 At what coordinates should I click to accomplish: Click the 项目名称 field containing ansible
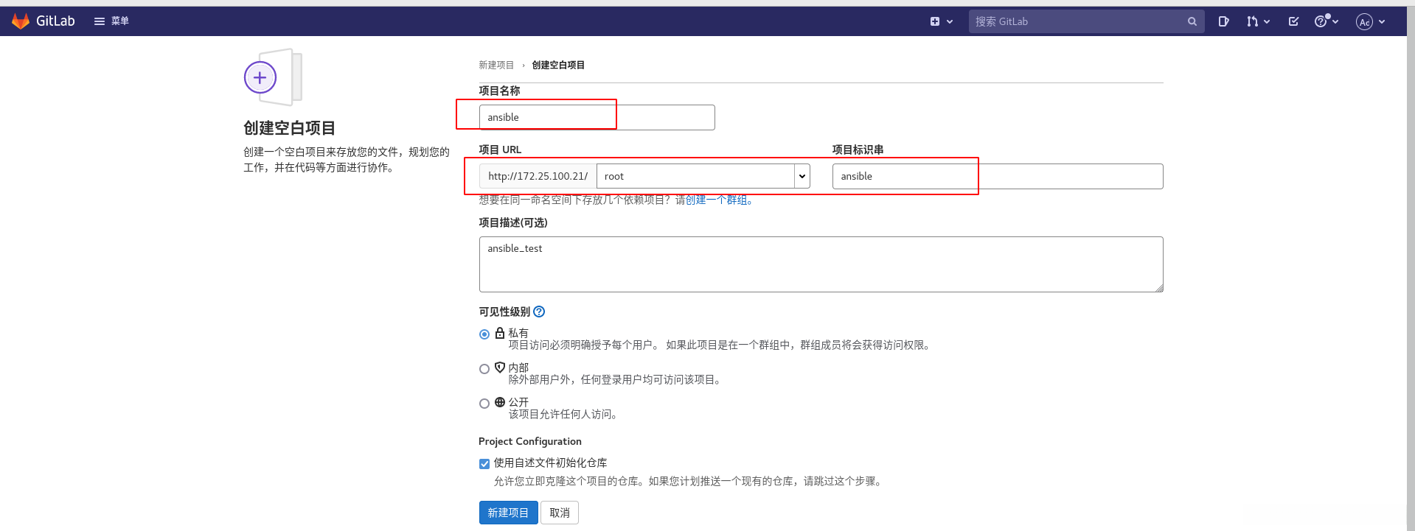pyautogui.click(x=597, y=117)
